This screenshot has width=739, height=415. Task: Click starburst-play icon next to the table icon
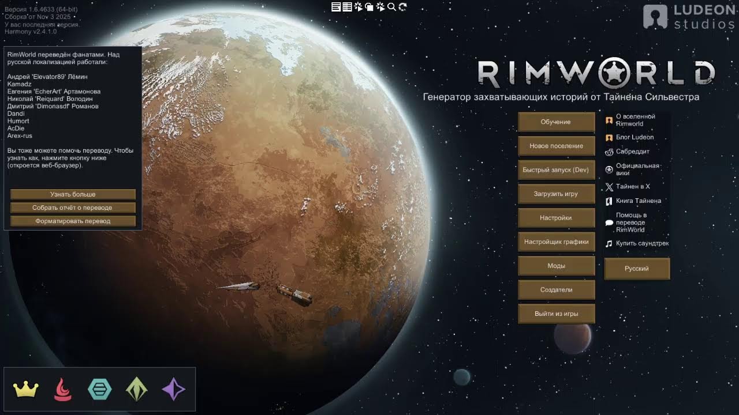[358, 7]
